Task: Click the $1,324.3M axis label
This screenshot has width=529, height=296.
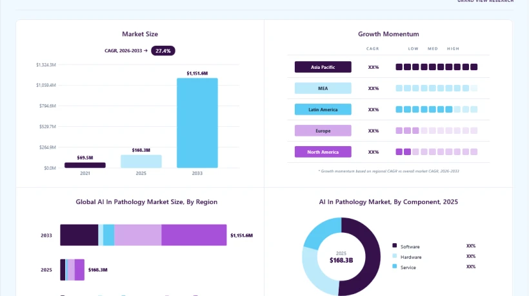Action: 46,64
